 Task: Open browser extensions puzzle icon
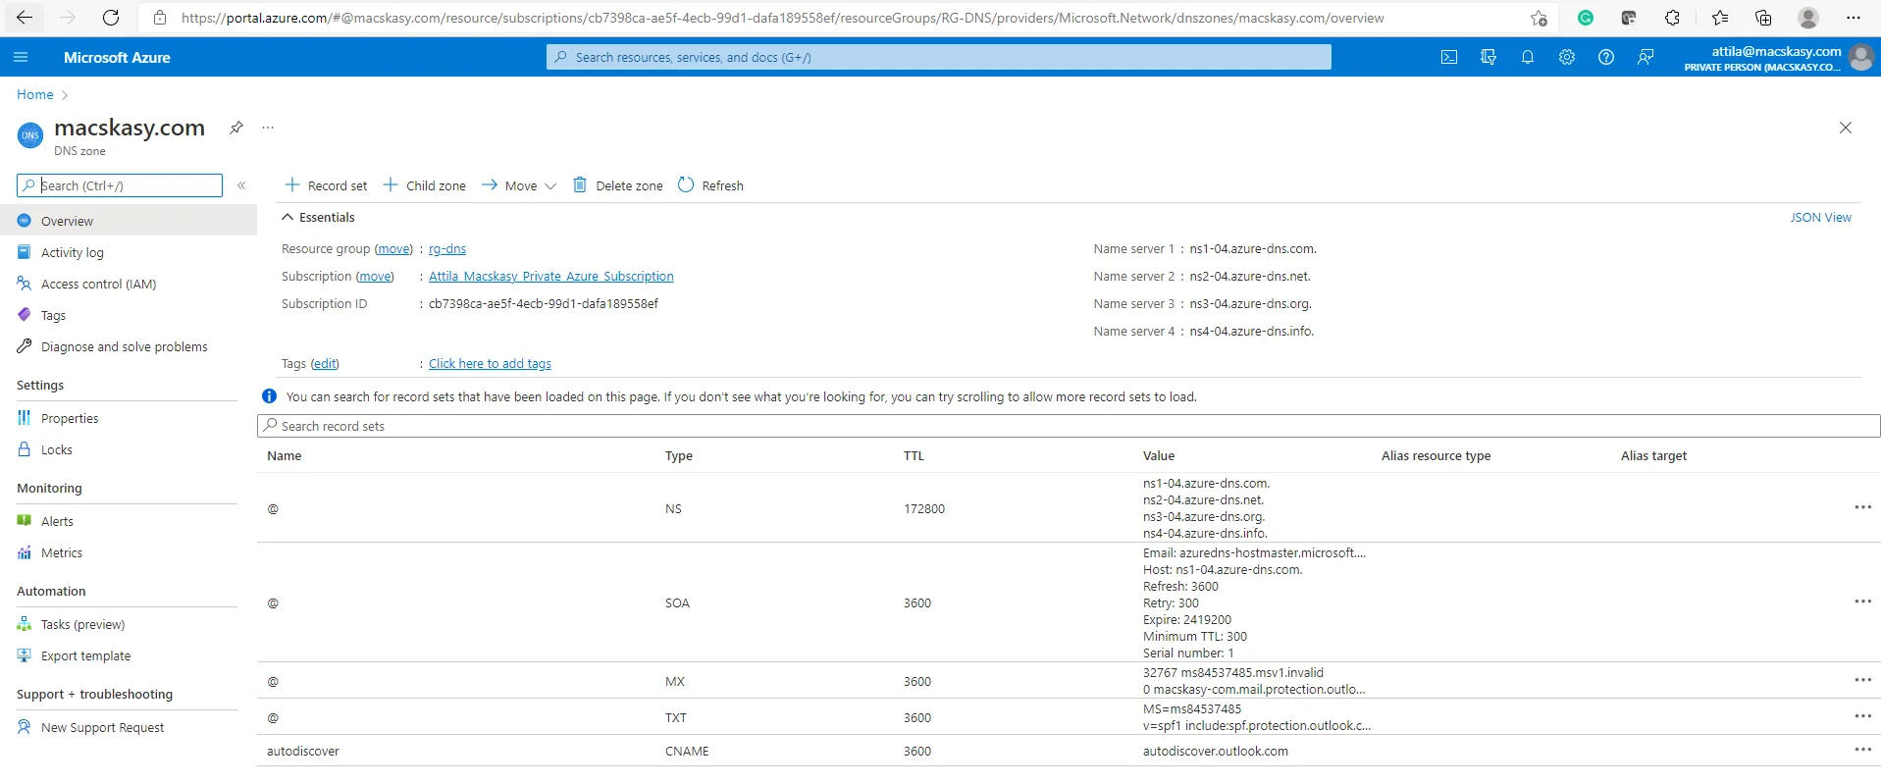click(1673, 18)
